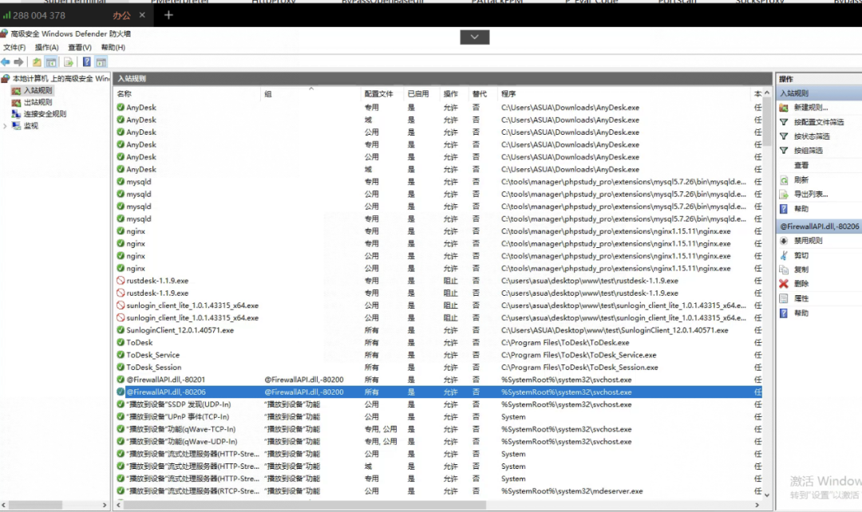Screen dimensions: 862x512
Task: Click the Export list toolbar icon
Action: [x=69, y=62]
